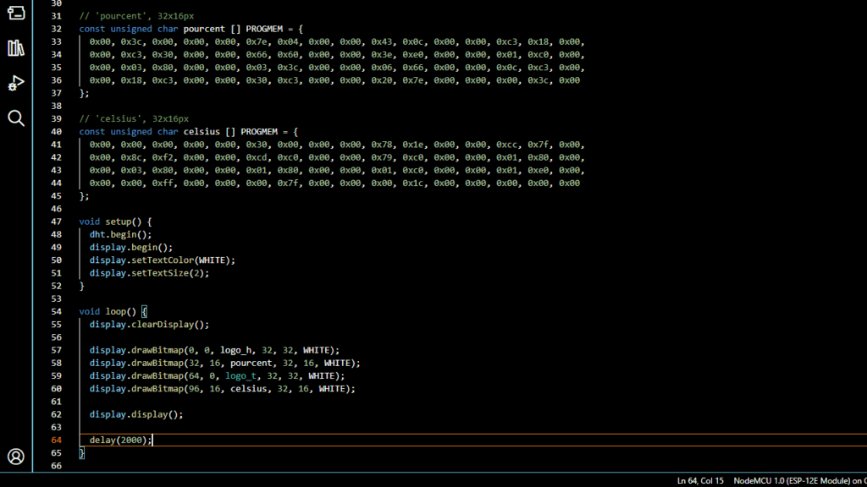
Task: Click 'logo_h' in drawBitmap call
Action: pos(235,350)
